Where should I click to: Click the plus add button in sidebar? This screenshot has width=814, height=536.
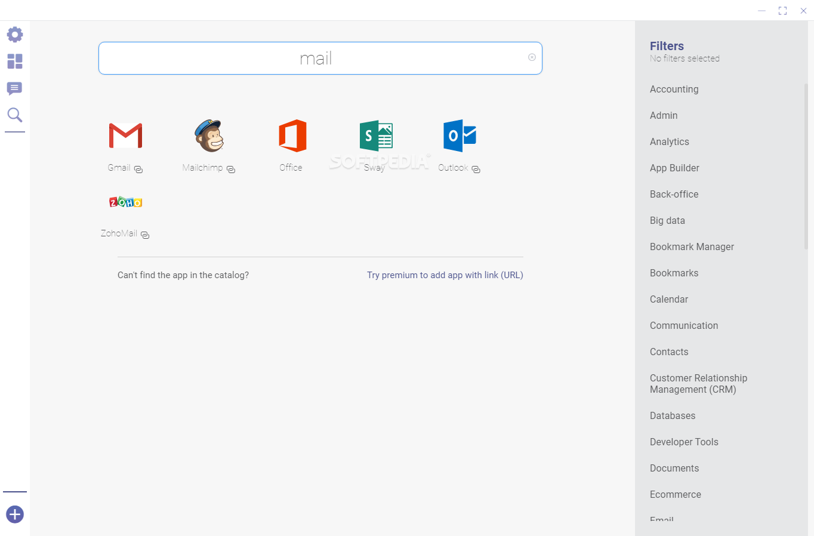pos(15,514)
